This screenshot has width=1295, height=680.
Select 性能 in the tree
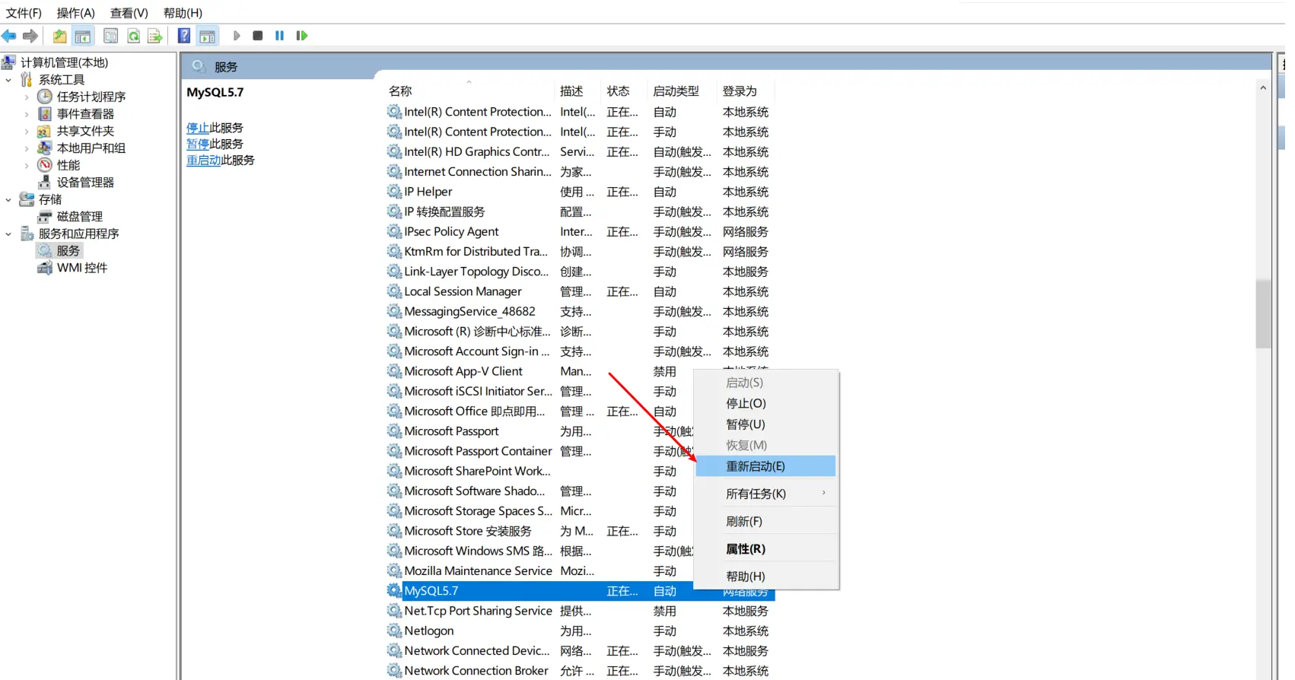coord(68,165)
